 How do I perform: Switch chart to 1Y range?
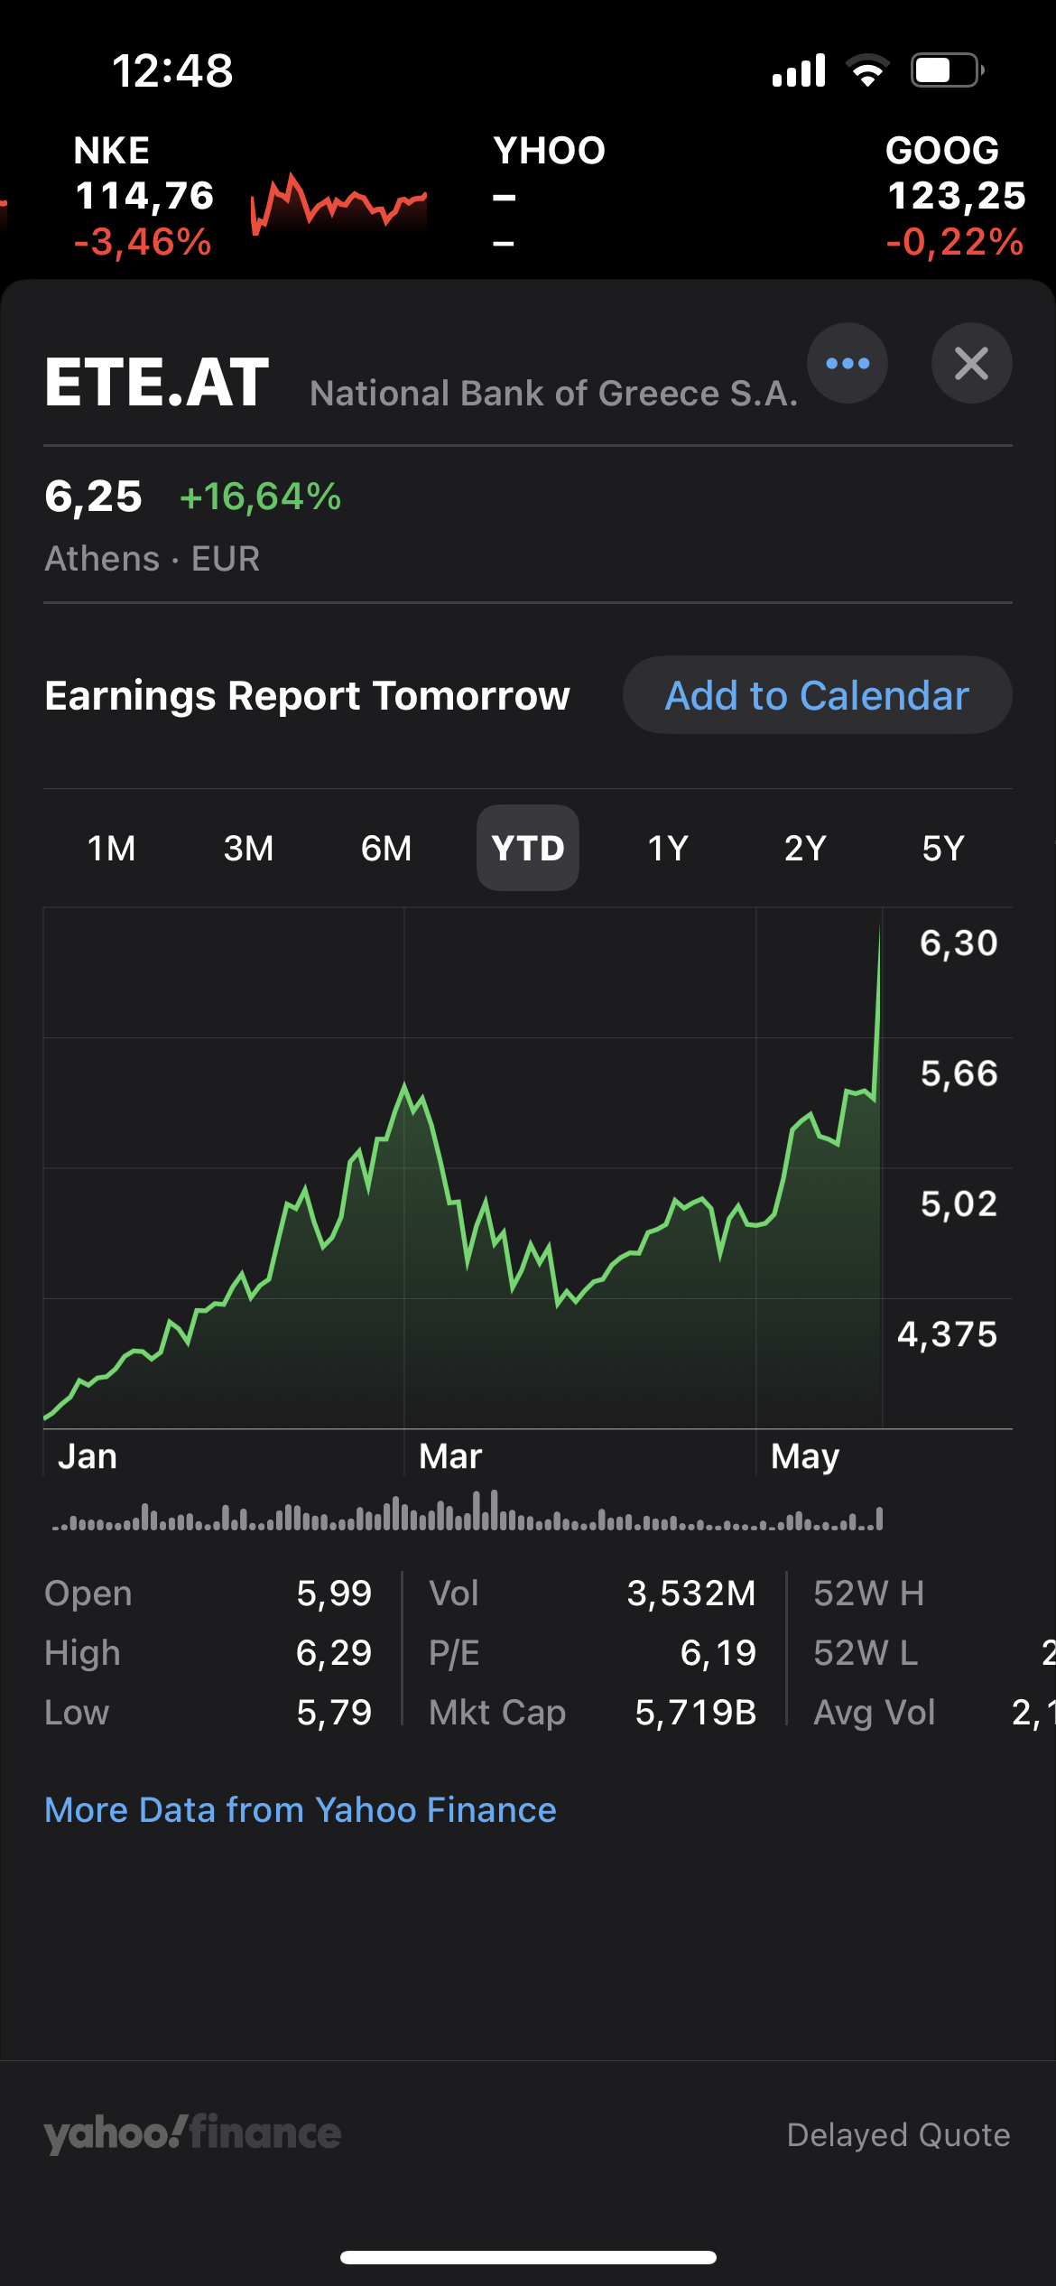(x=668, y=848)
